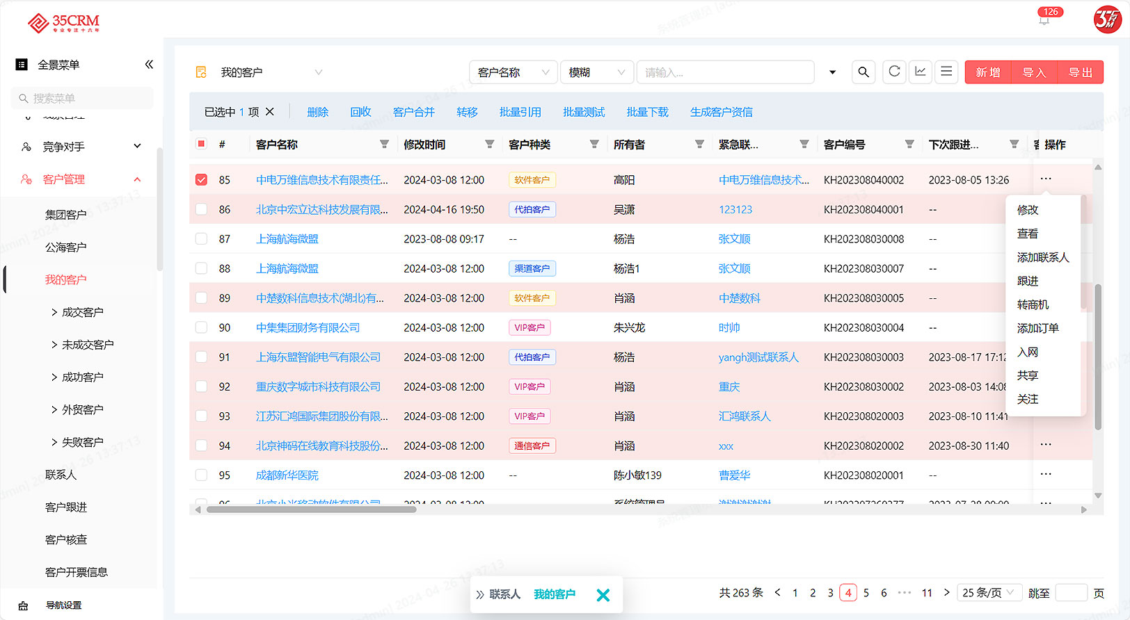Viewport: 1130px width, 620px height.
Task: Click the 35CRM logo
Action: pos(63,23)
